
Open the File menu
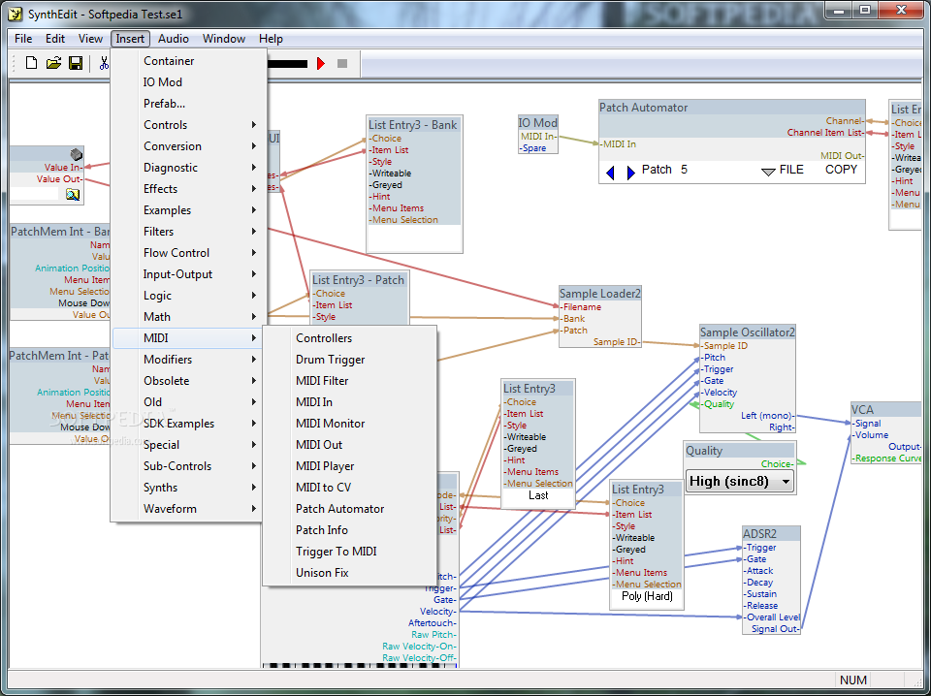[x=23, y=39]
